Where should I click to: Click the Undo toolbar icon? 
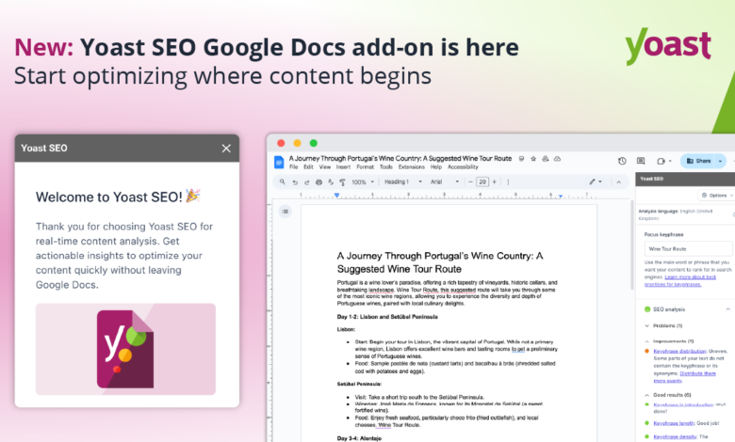(295, 182)
